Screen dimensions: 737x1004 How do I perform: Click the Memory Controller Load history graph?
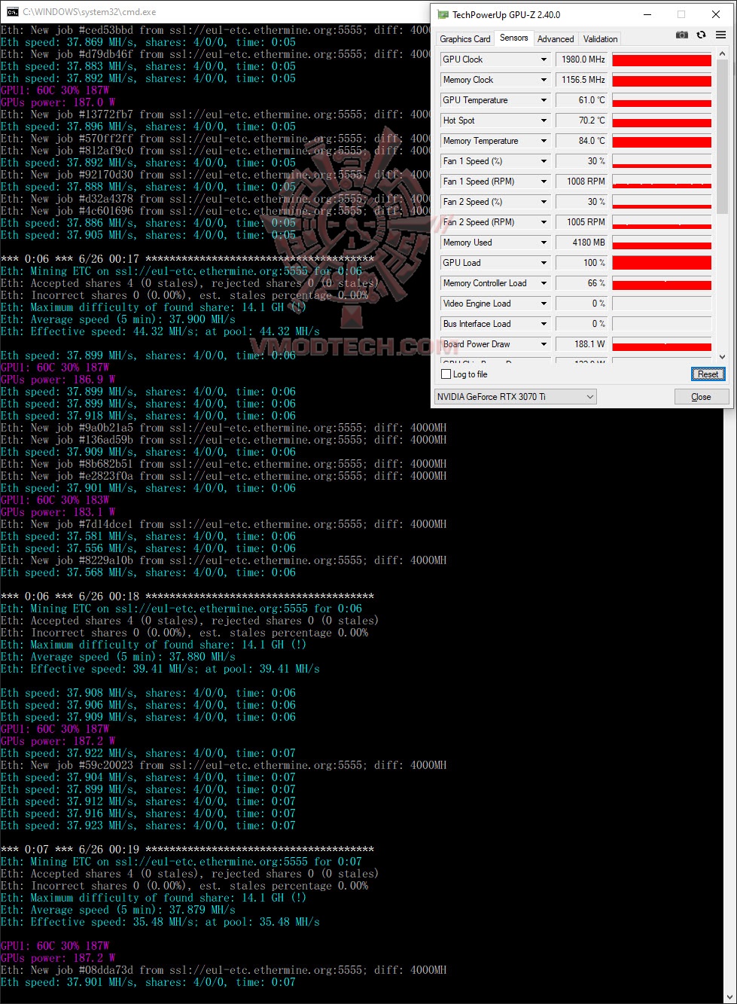662,283
